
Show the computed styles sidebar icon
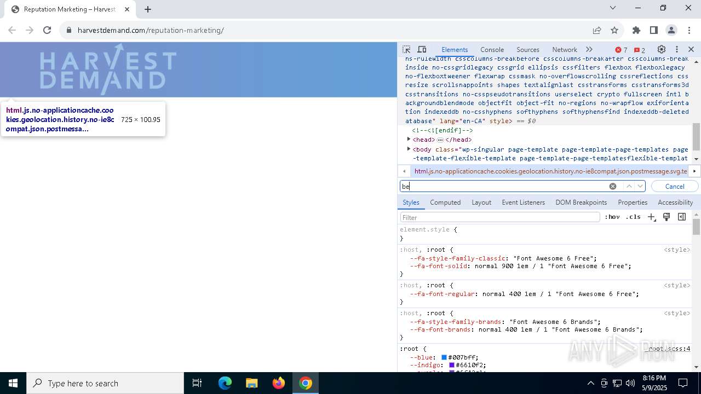pos(682,217)
